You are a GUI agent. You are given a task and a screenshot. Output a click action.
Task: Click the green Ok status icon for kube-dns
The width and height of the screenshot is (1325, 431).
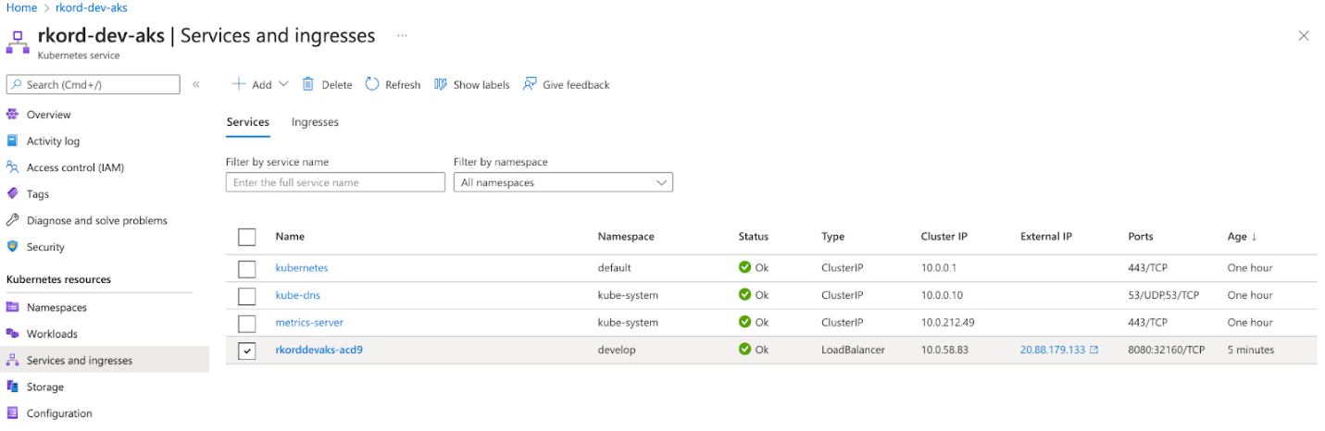click(744, 295)
